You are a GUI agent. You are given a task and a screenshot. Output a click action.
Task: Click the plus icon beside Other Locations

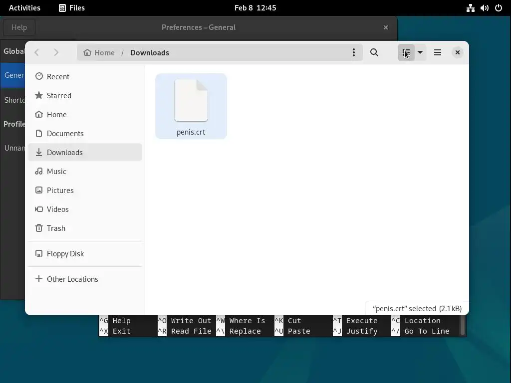[39, 279]
